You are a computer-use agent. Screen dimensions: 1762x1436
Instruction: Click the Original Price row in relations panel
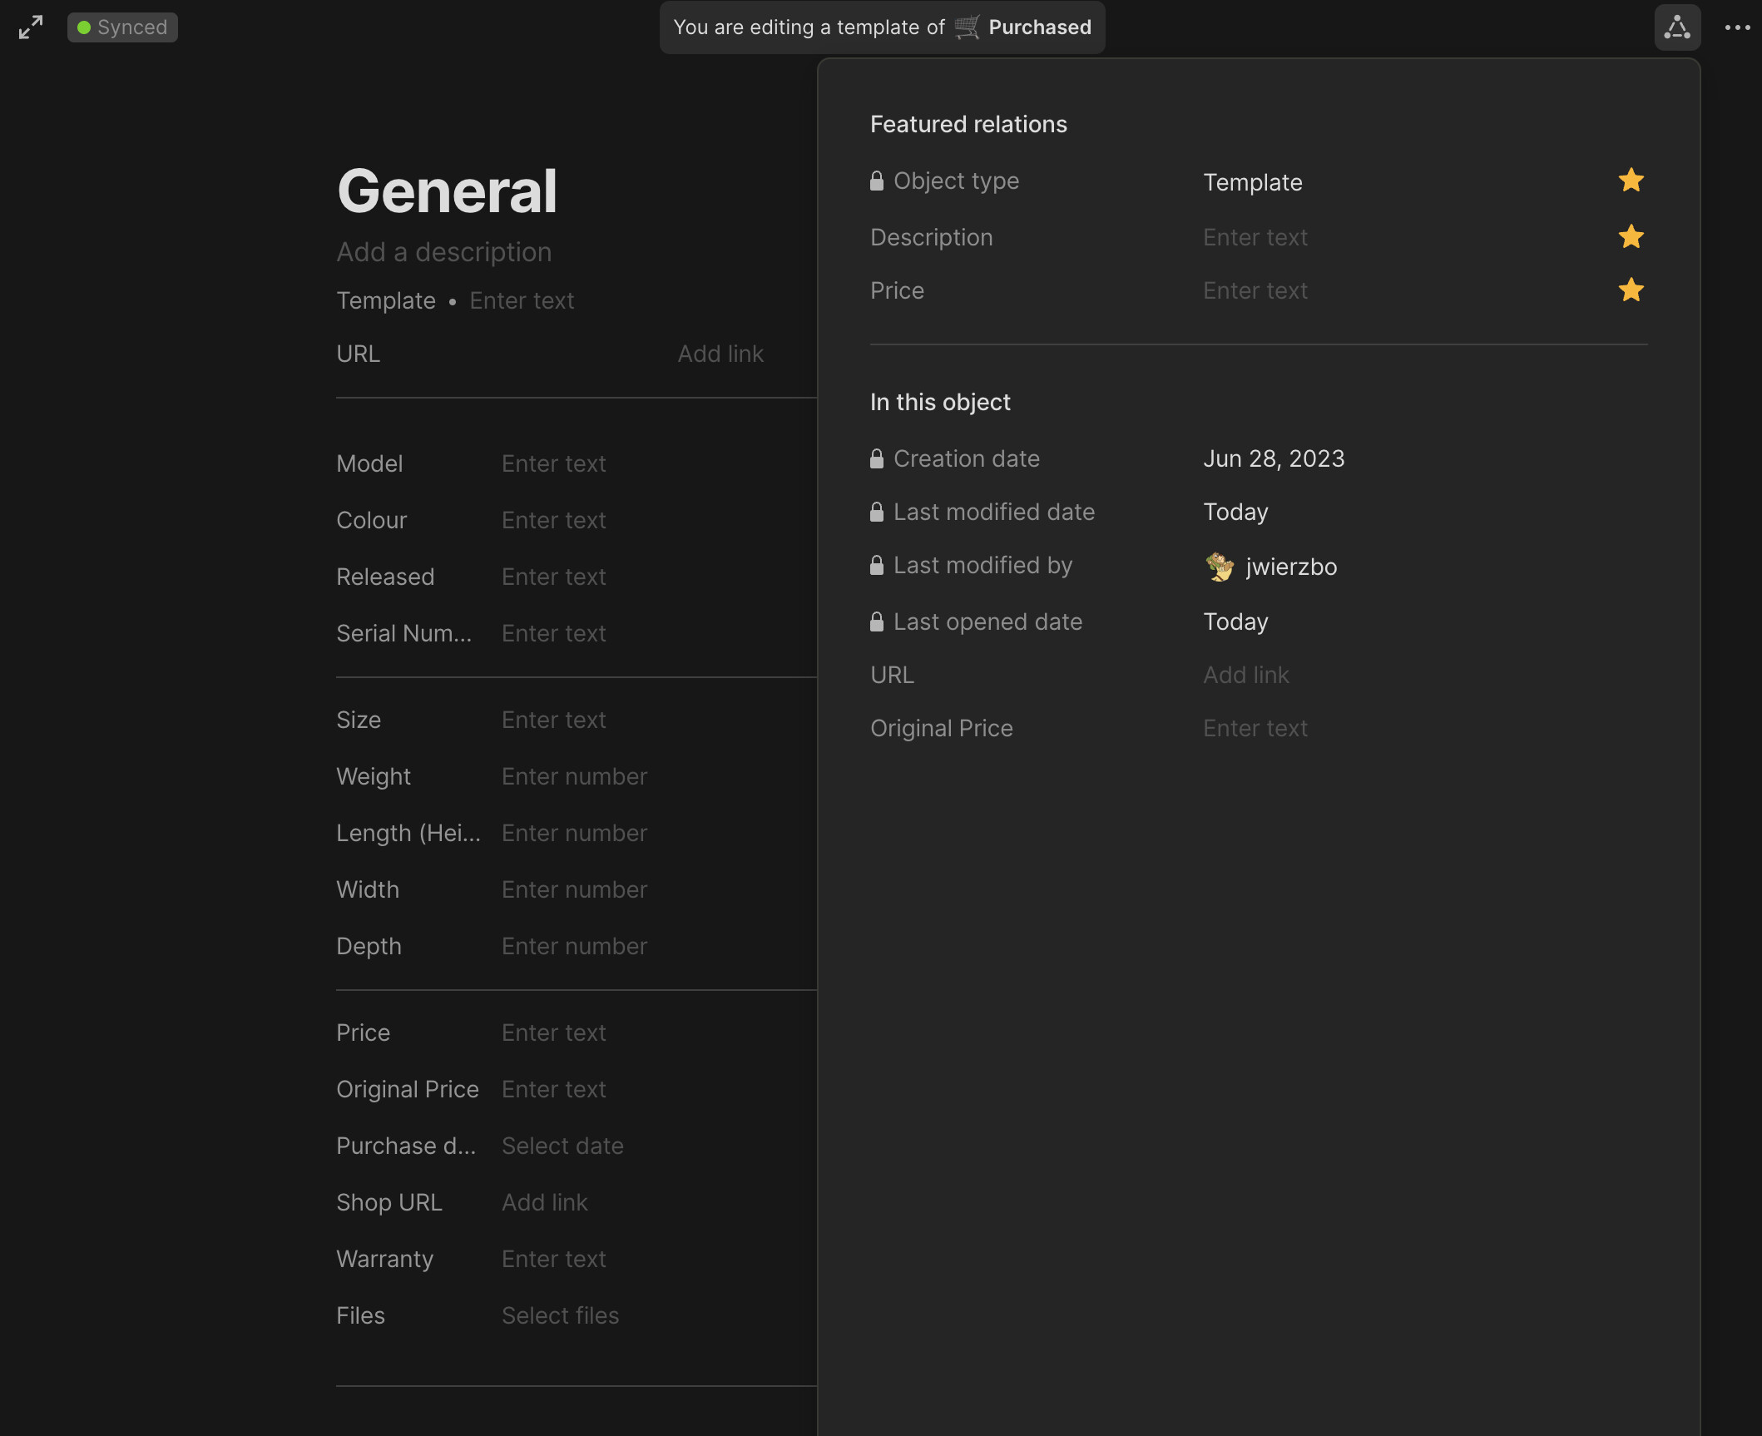942,729
